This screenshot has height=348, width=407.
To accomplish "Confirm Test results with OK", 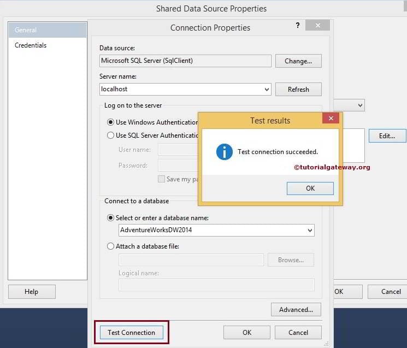I will pos(310,188).
